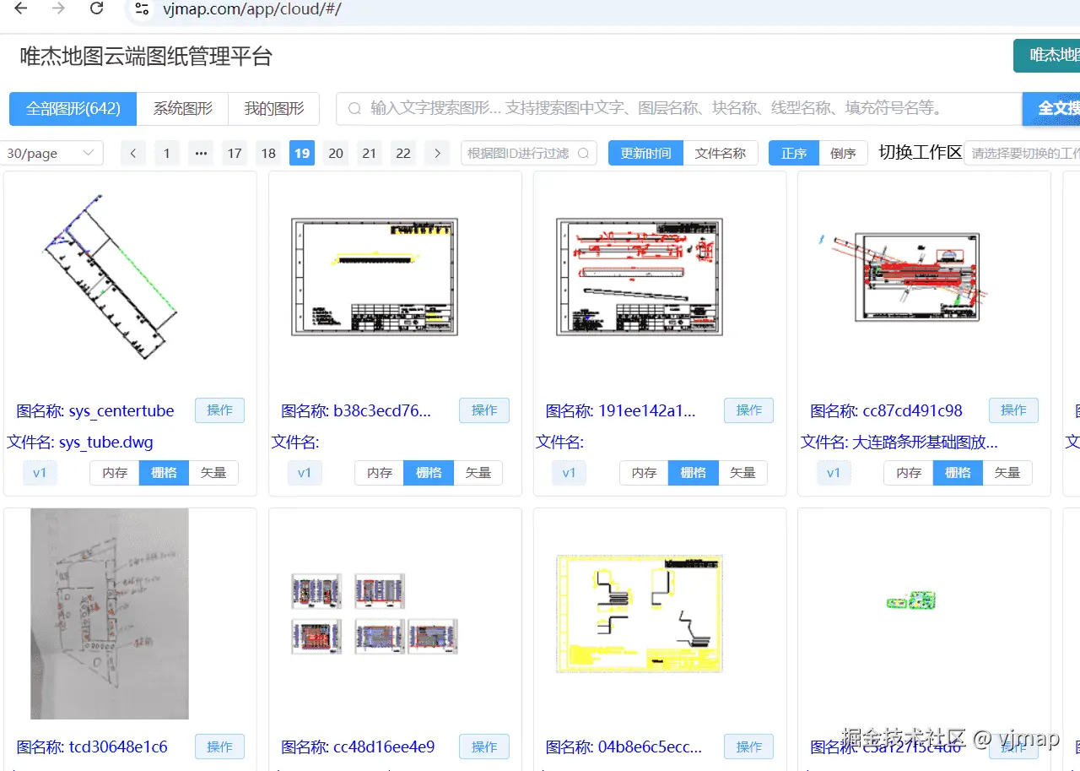
Task: Go to the previous page with the left chevron
Action: tap(133, 153)
